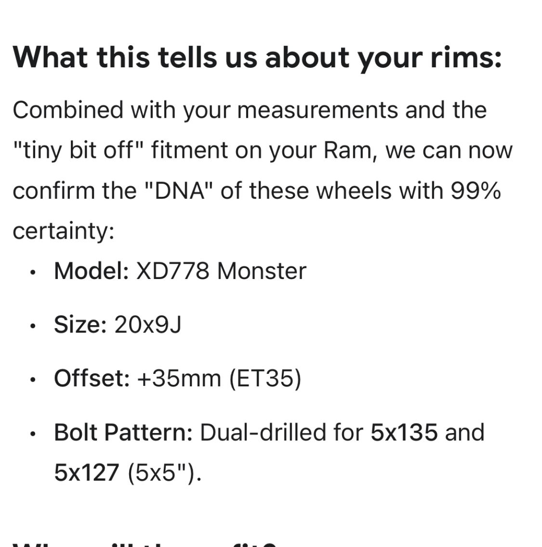The height and width of the screenshot is (547, 542).
Task: Click the bullet point before "Offset"
Action: [32, 381]
